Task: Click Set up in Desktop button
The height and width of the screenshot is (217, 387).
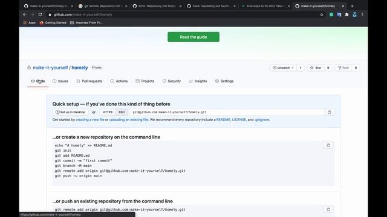Action: [70, 112]
